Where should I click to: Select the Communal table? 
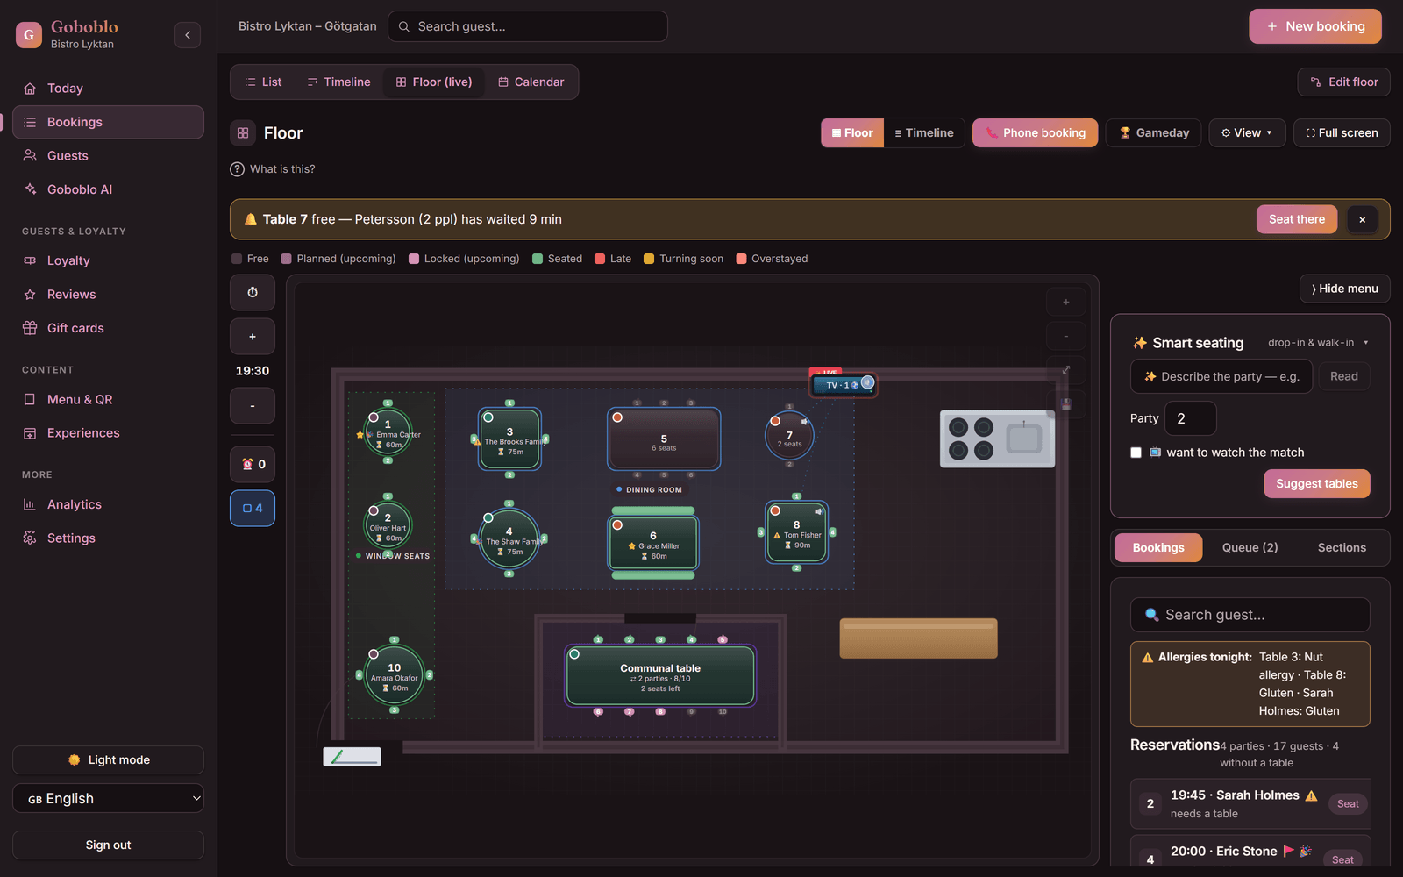tap(660, 676)
